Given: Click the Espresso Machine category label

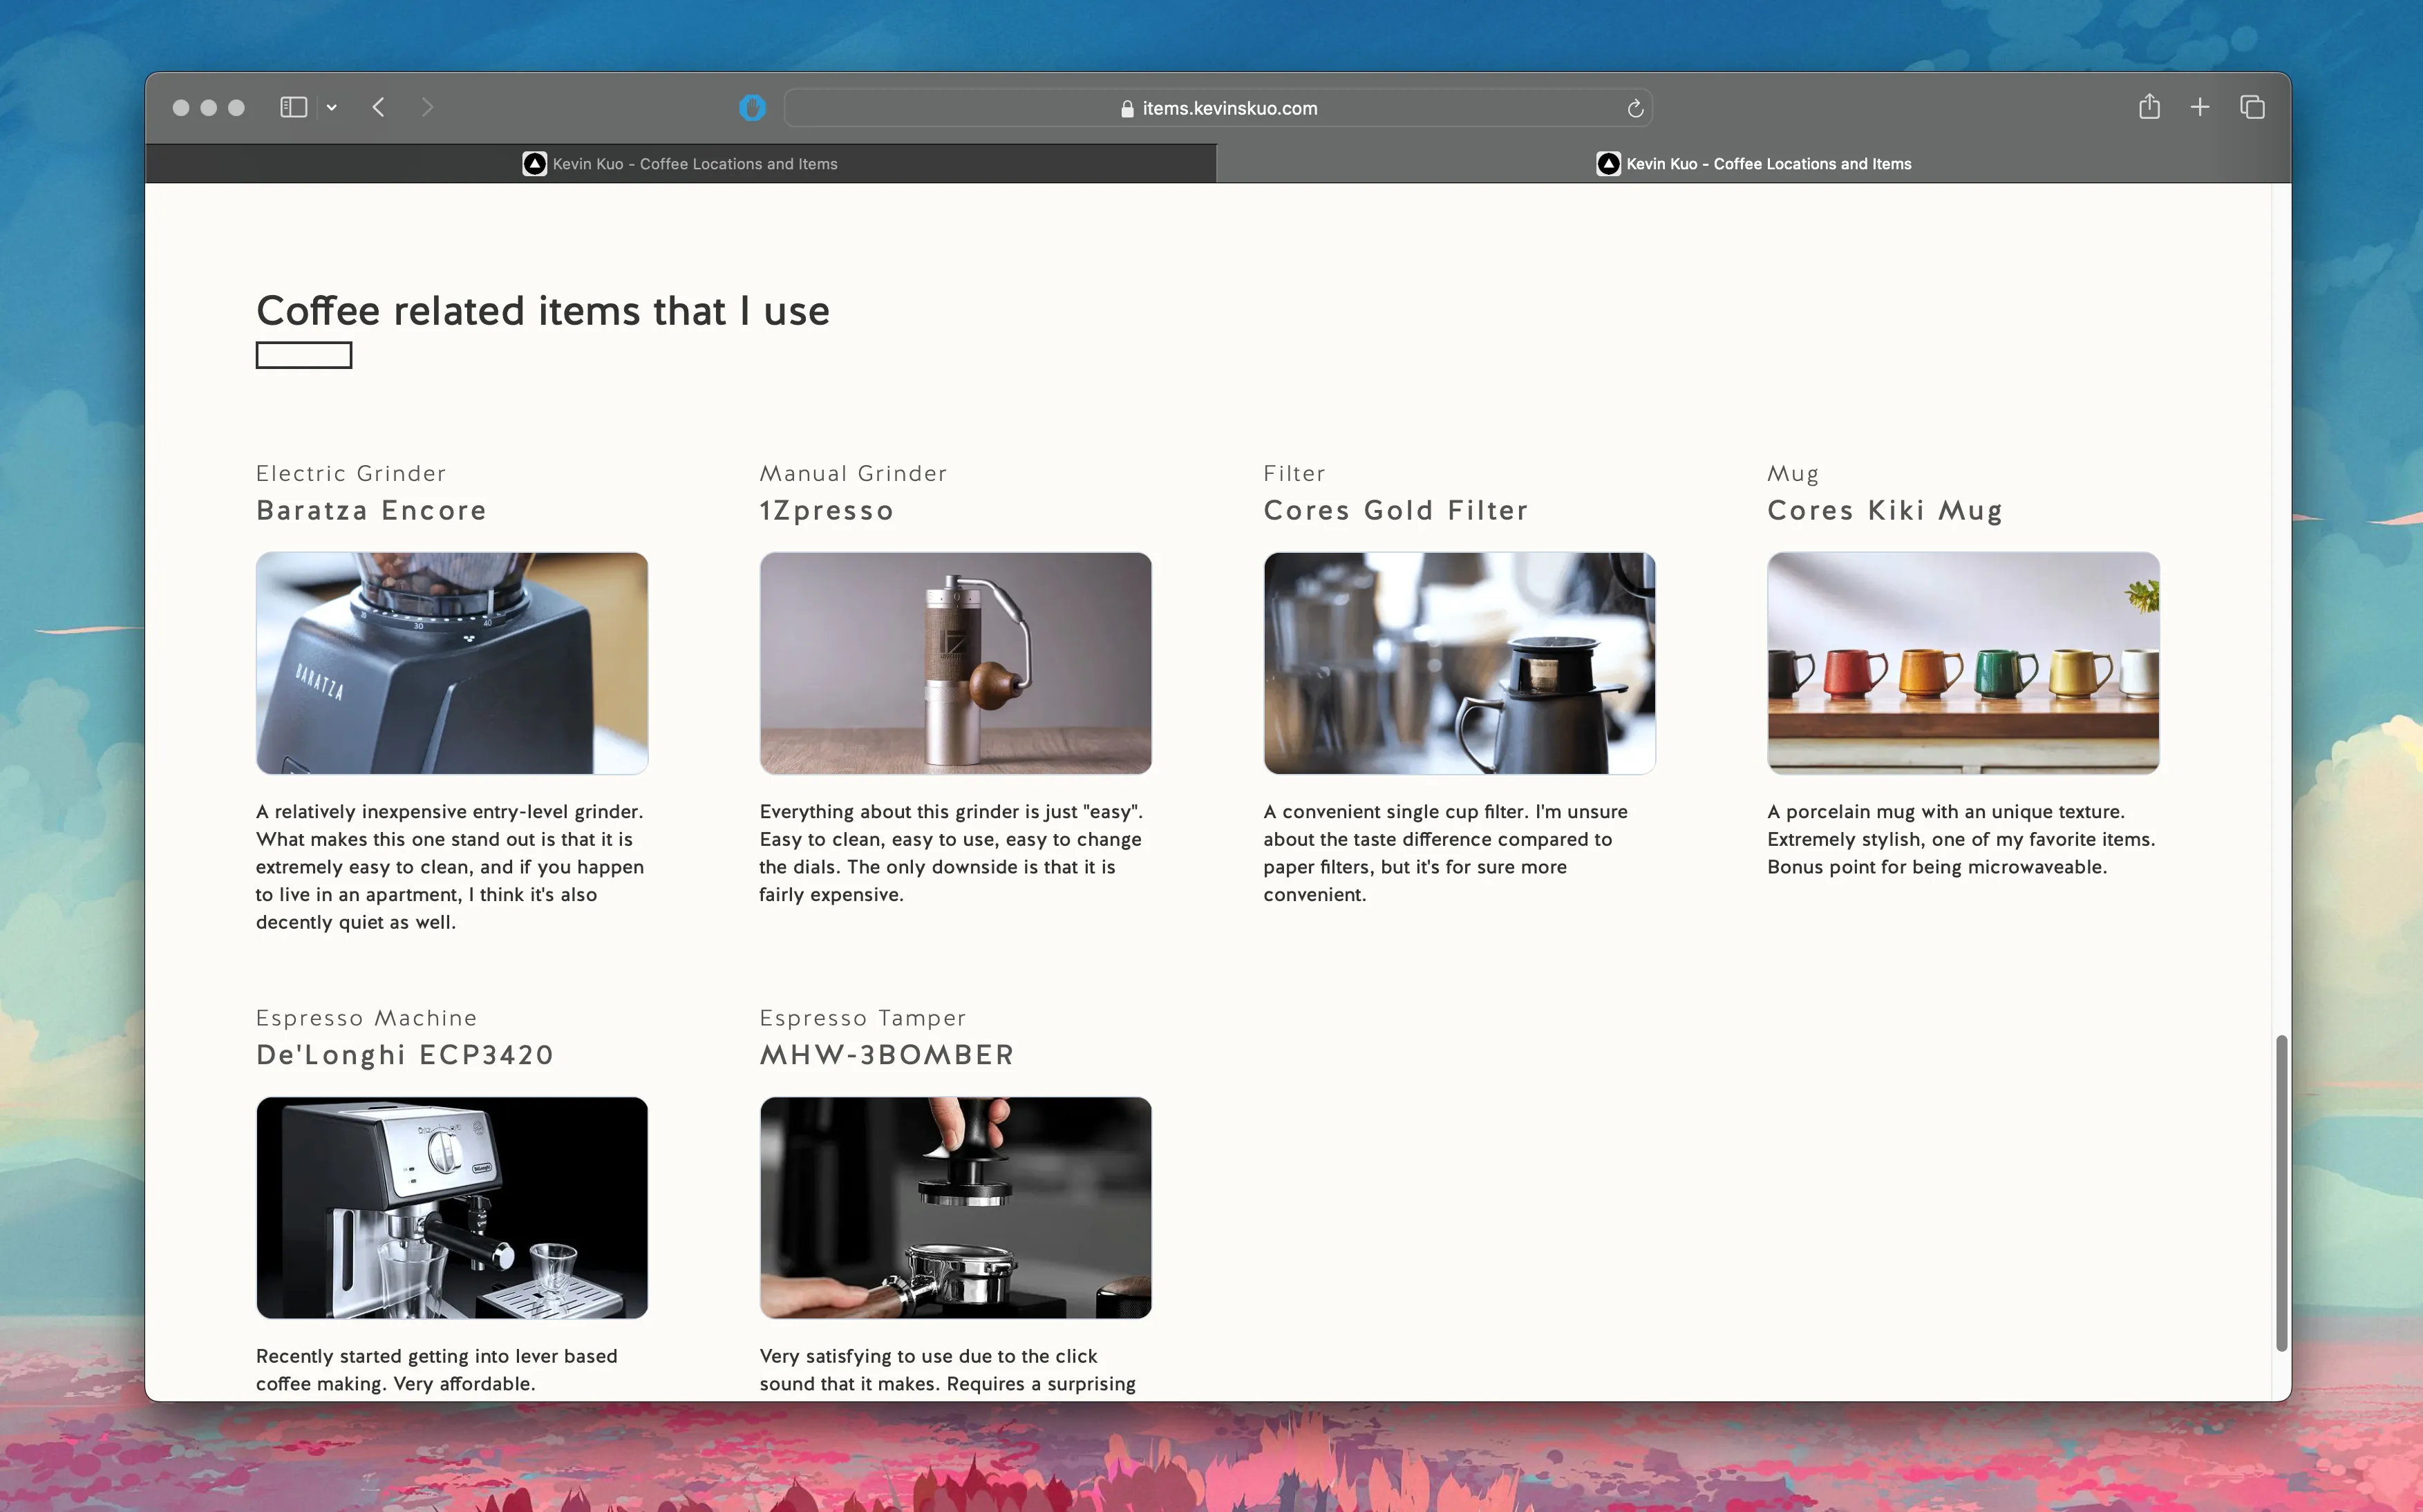Looking at the screenshot, I should tap(366, 1018).
